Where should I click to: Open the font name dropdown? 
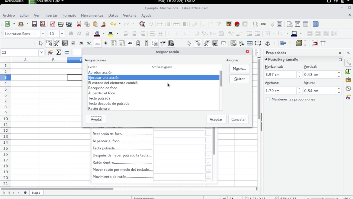[43, 34]
